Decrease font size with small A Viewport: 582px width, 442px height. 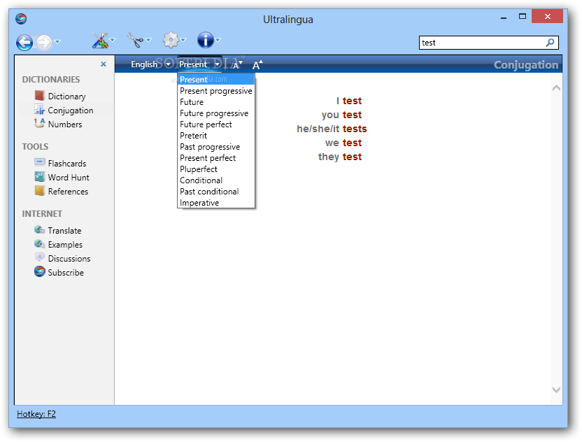(237, 65)
